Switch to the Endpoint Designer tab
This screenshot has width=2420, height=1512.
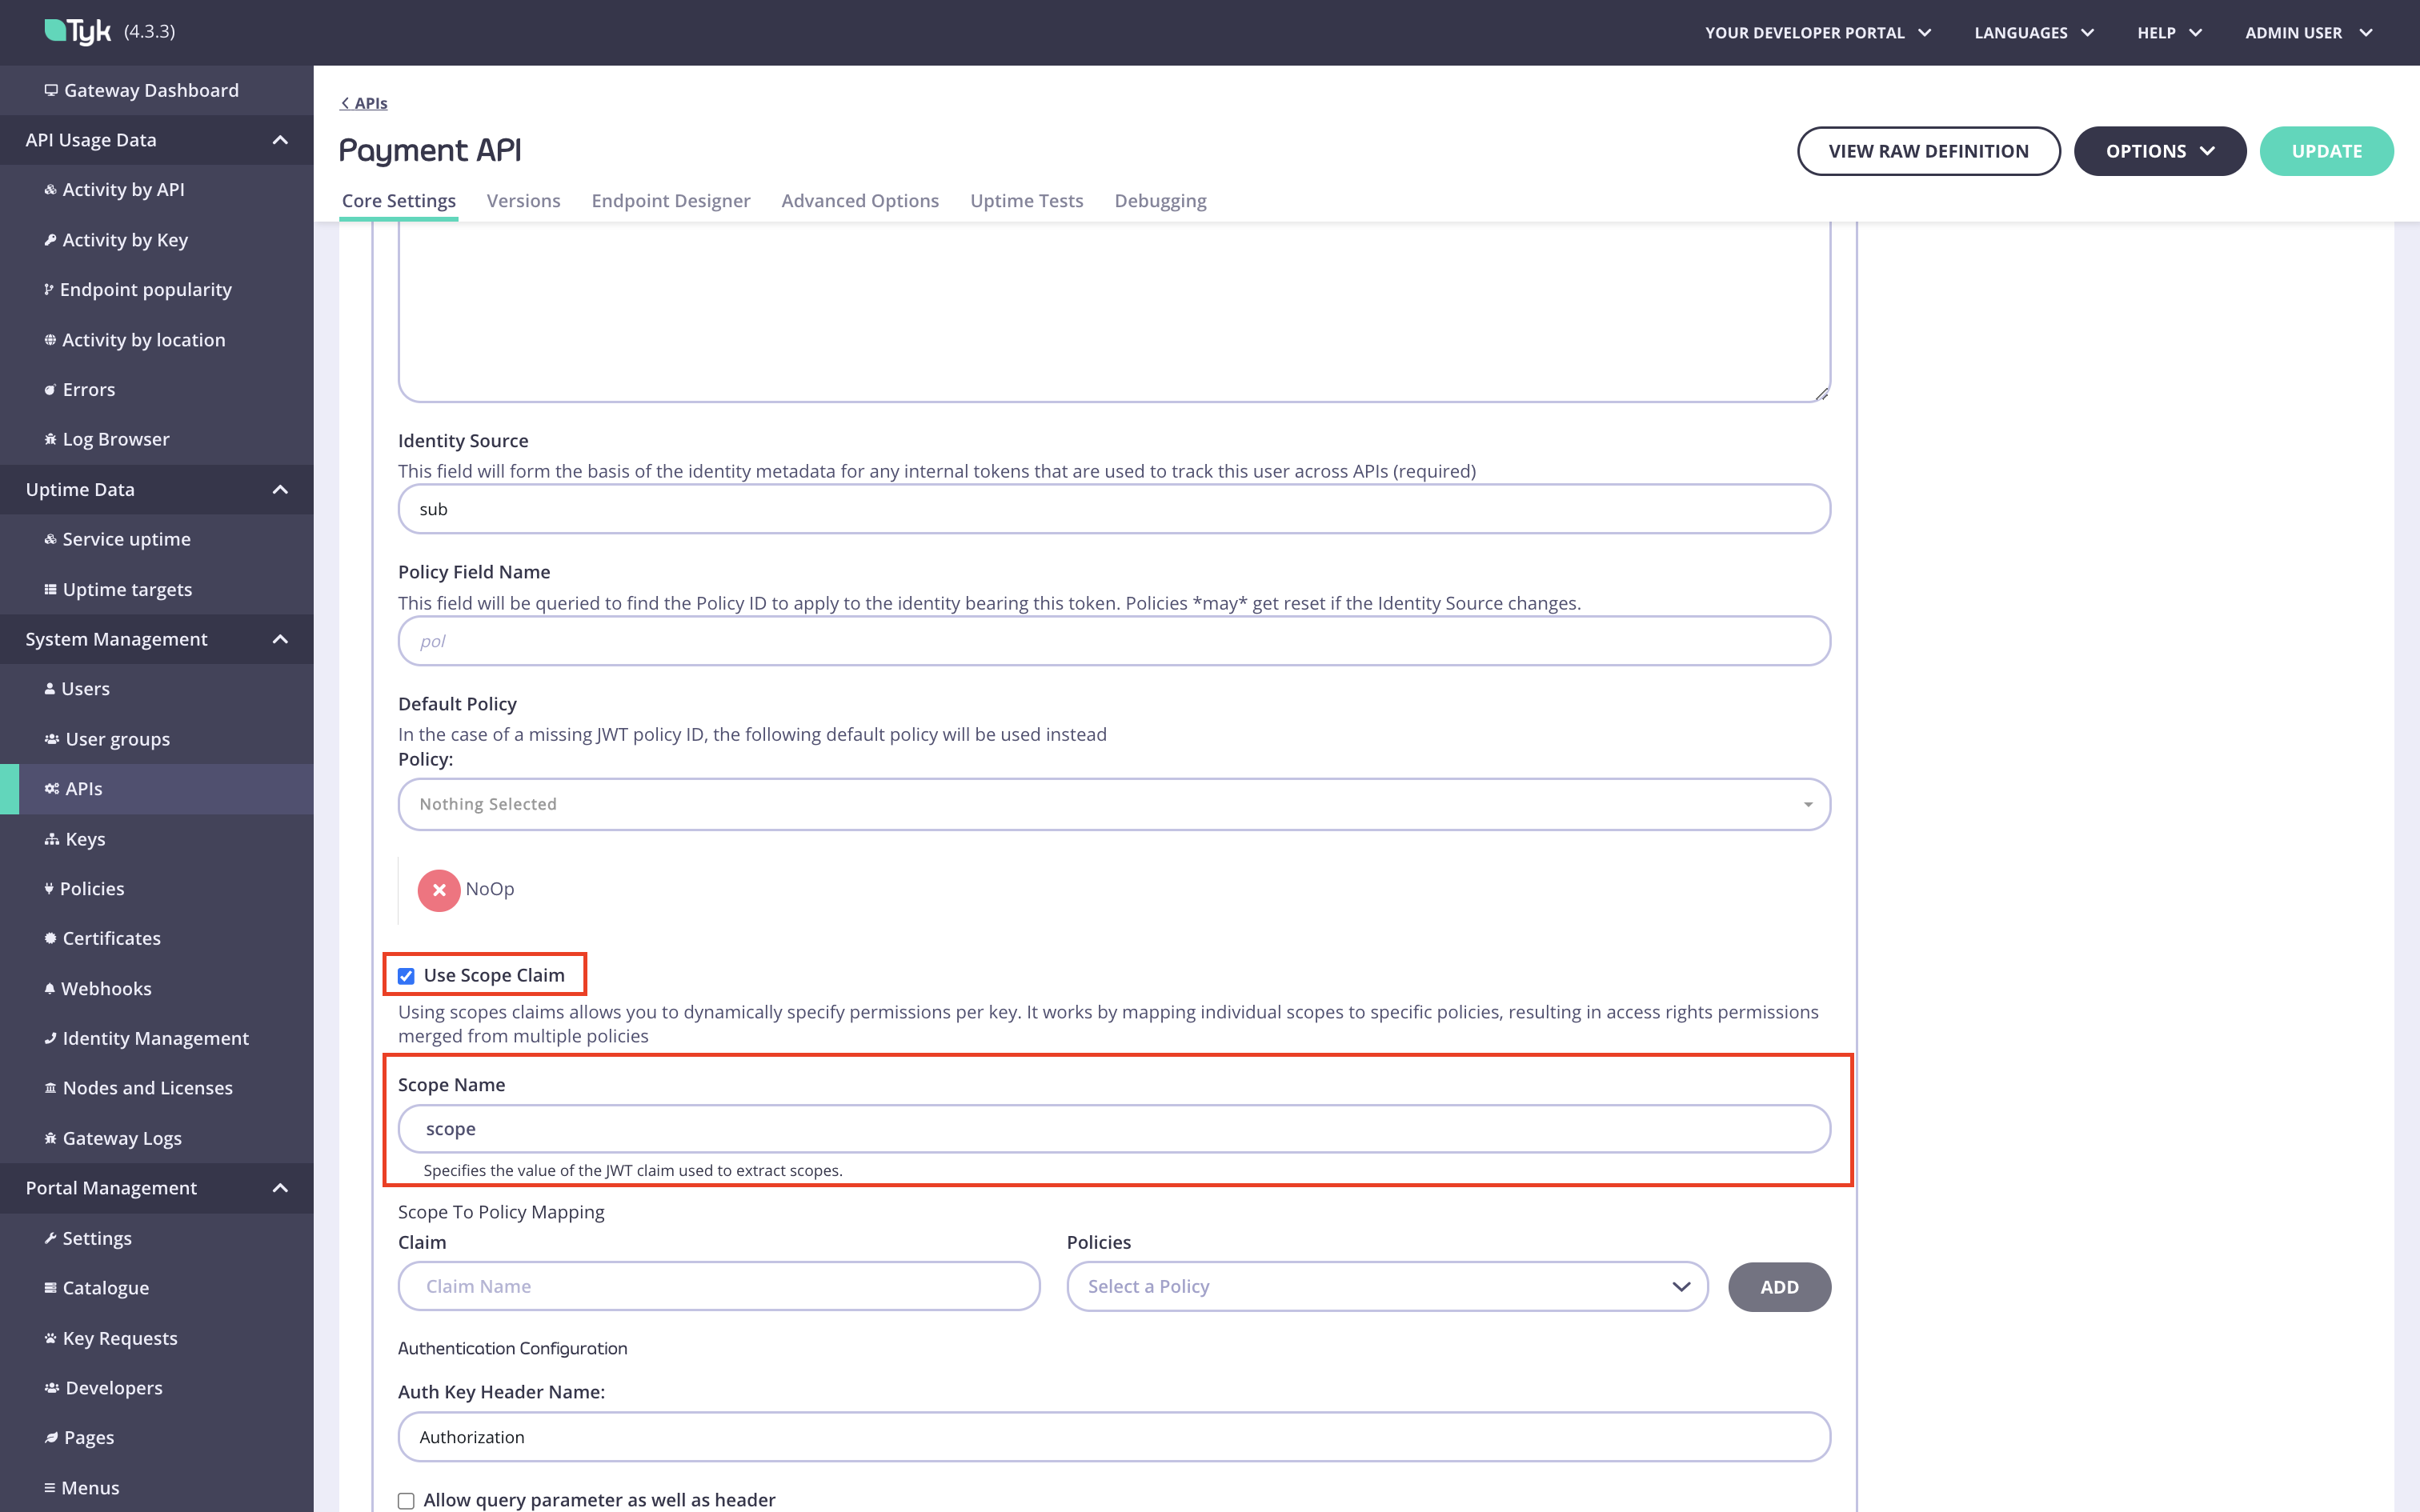coord(671,200)
